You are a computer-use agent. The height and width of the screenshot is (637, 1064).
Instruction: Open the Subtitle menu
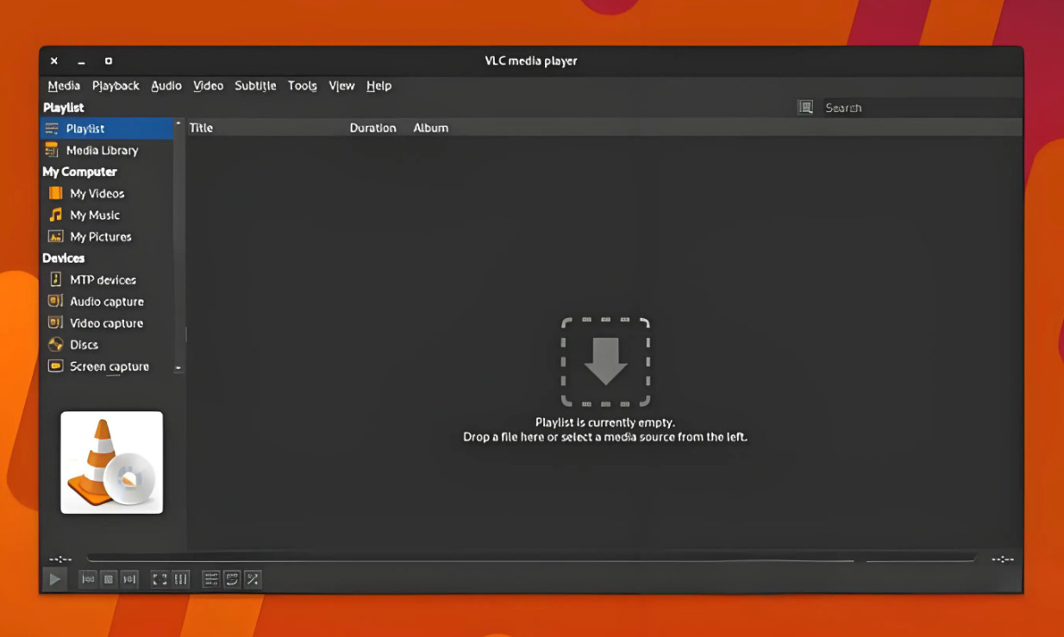tap(255, 85)
